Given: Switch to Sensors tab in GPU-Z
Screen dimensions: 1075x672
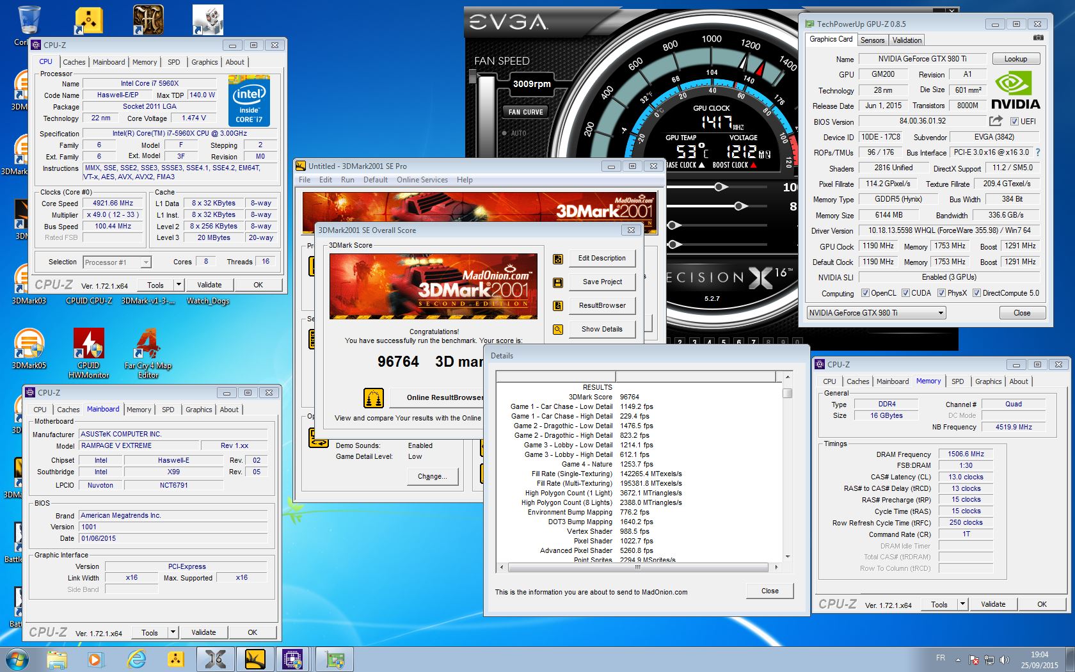Looking at the screenshot, I should tap(872, 40).
